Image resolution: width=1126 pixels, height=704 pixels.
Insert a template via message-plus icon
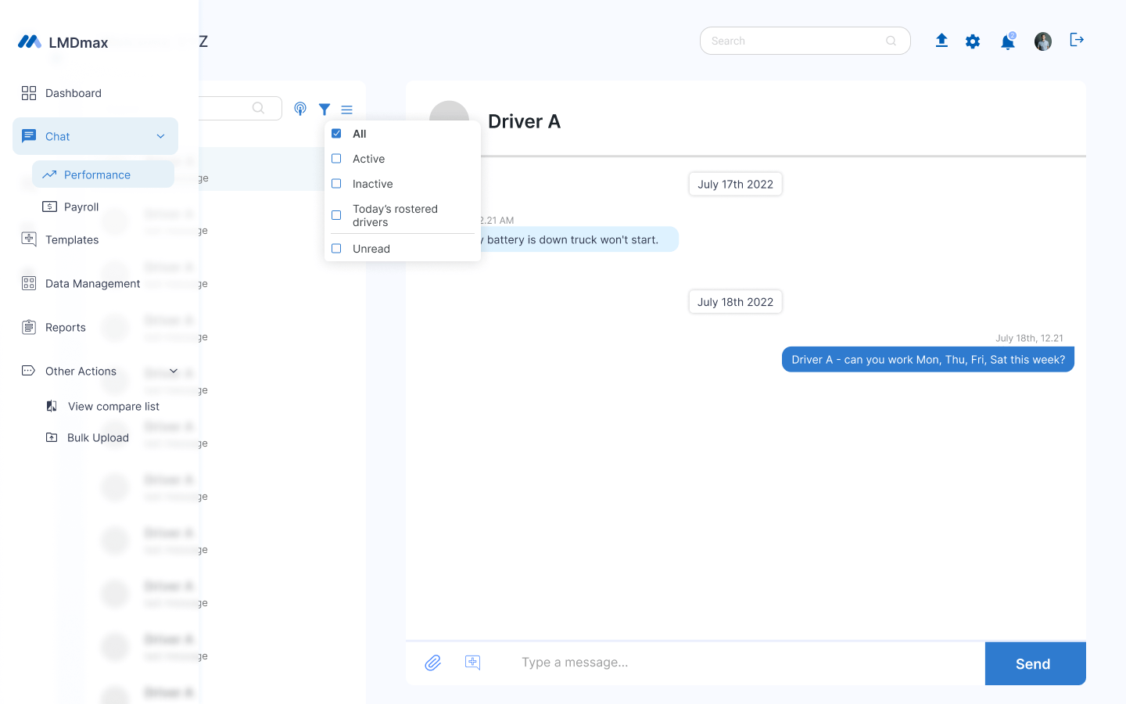[473, 663]
